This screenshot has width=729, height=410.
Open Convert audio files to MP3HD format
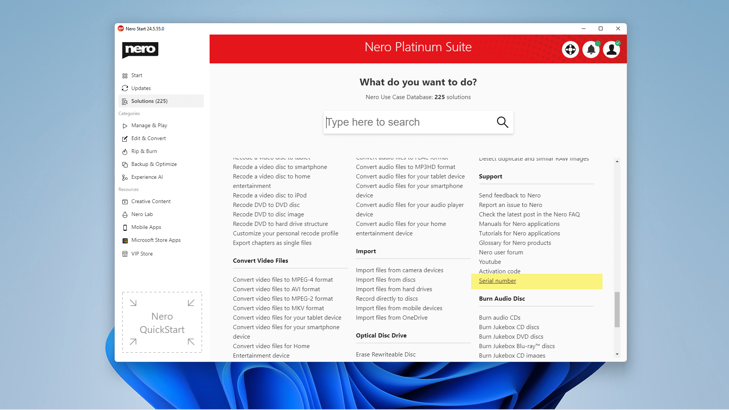(406, 167)
